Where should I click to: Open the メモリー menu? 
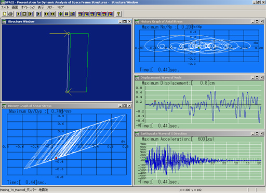coord(51,7)
